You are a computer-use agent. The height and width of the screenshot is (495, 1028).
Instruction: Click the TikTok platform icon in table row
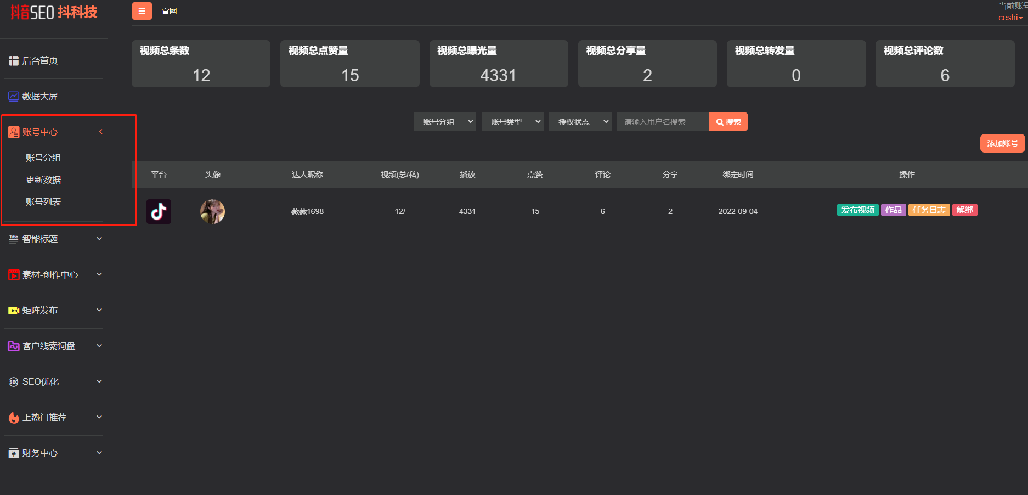tap(159, 211)
